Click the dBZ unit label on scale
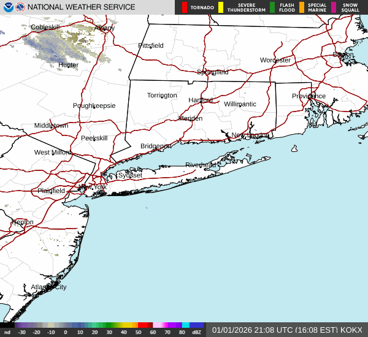Image resolution: width=368 pixels, height=337 pixels. coord(197,332)
